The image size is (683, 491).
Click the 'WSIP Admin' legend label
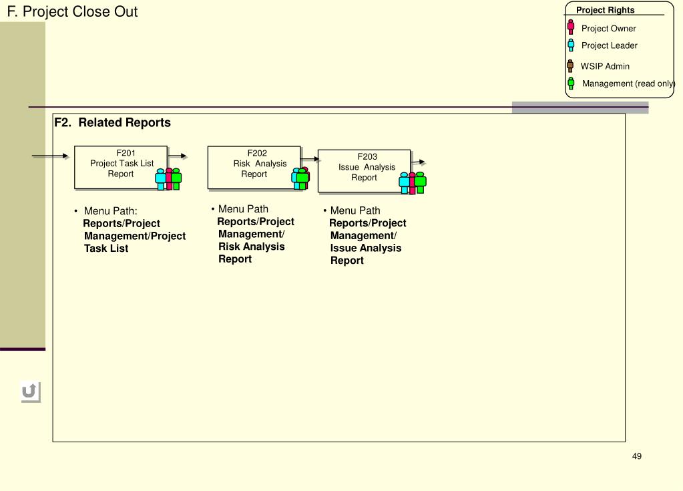click(605, 66)
